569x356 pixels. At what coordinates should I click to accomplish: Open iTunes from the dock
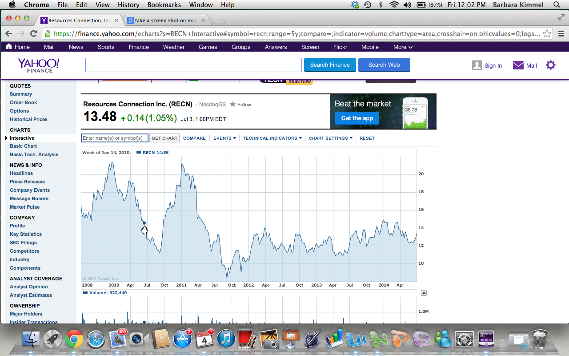click(226, 339)
